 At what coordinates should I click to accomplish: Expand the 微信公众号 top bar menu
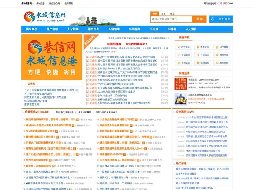55,4
